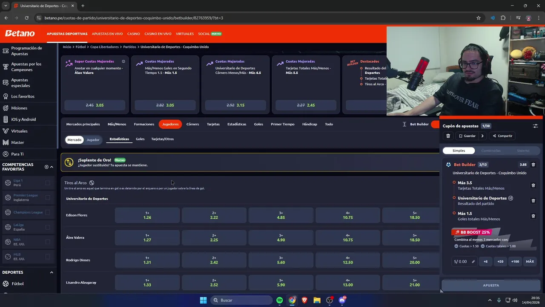
Task: Select Super Cuotas Álex Valera 3.05 odds
Action: [x=95, y=105]
